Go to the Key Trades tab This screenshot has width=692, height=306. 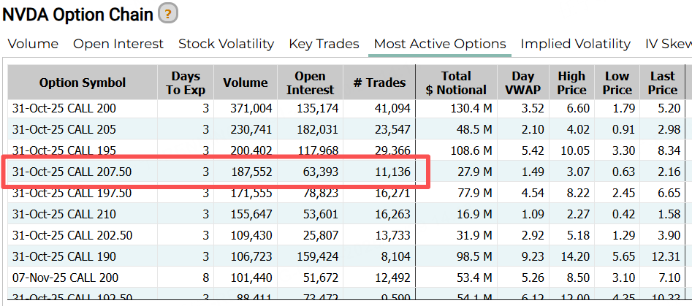click(324, 44)
